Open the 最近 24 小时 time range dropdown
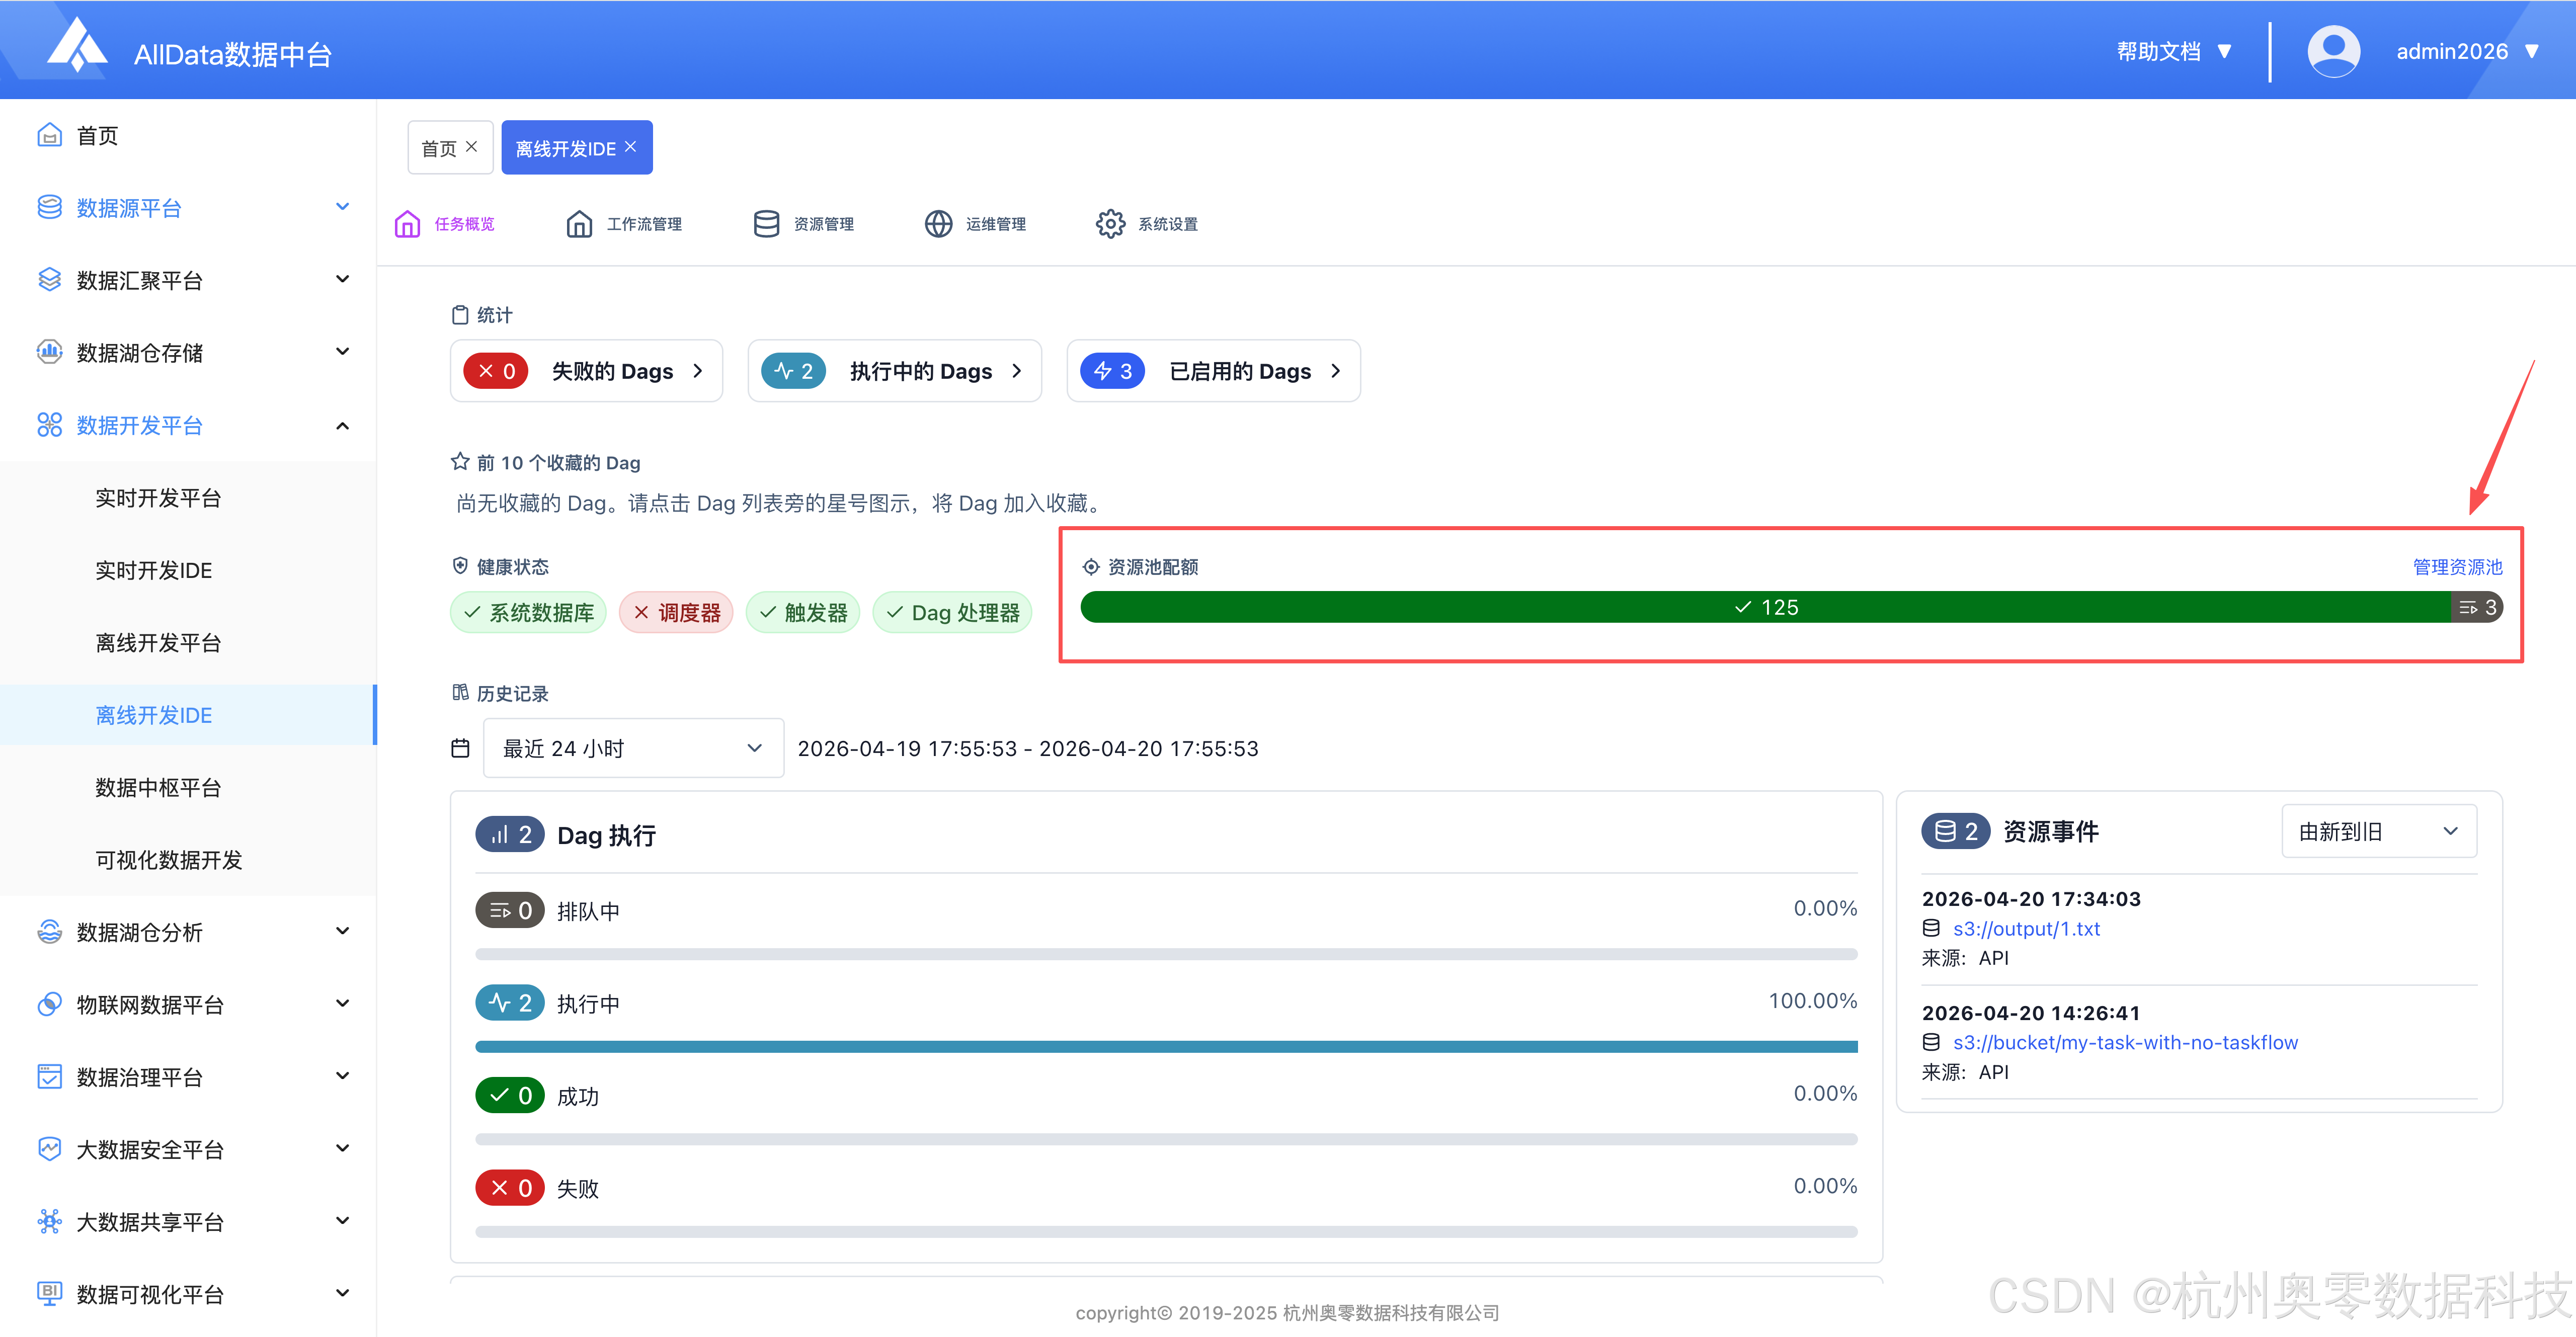The width and height of the screenshot is (2576, 1337). [633, 748]
